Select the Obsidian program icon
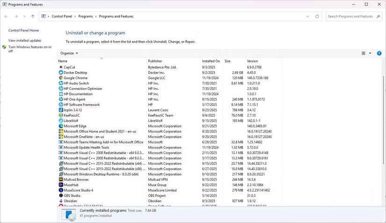 (x=61, y=201)
